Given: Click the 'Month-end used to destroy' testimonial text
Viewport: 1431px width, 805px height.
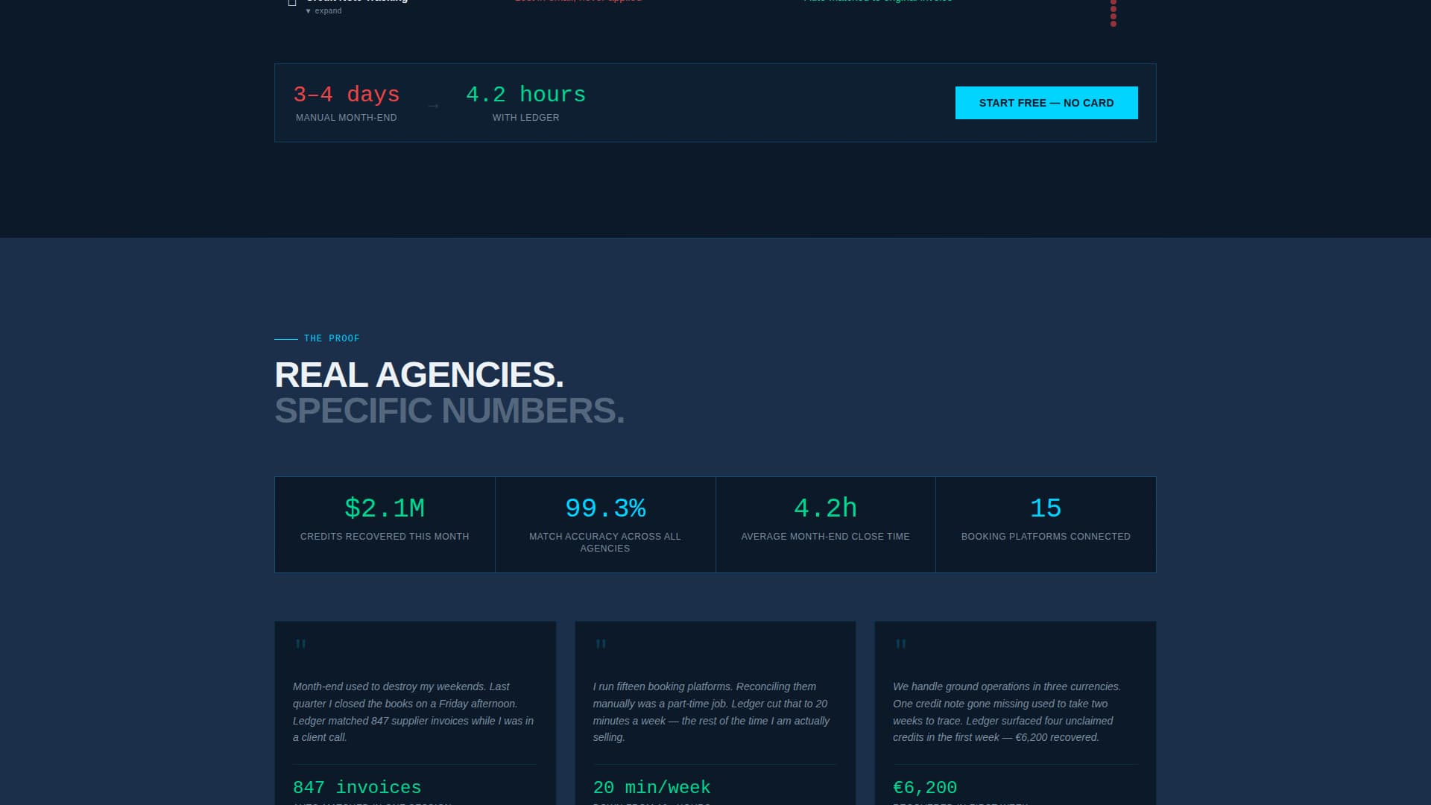Looking at the screenshot, I should [414, 712].
